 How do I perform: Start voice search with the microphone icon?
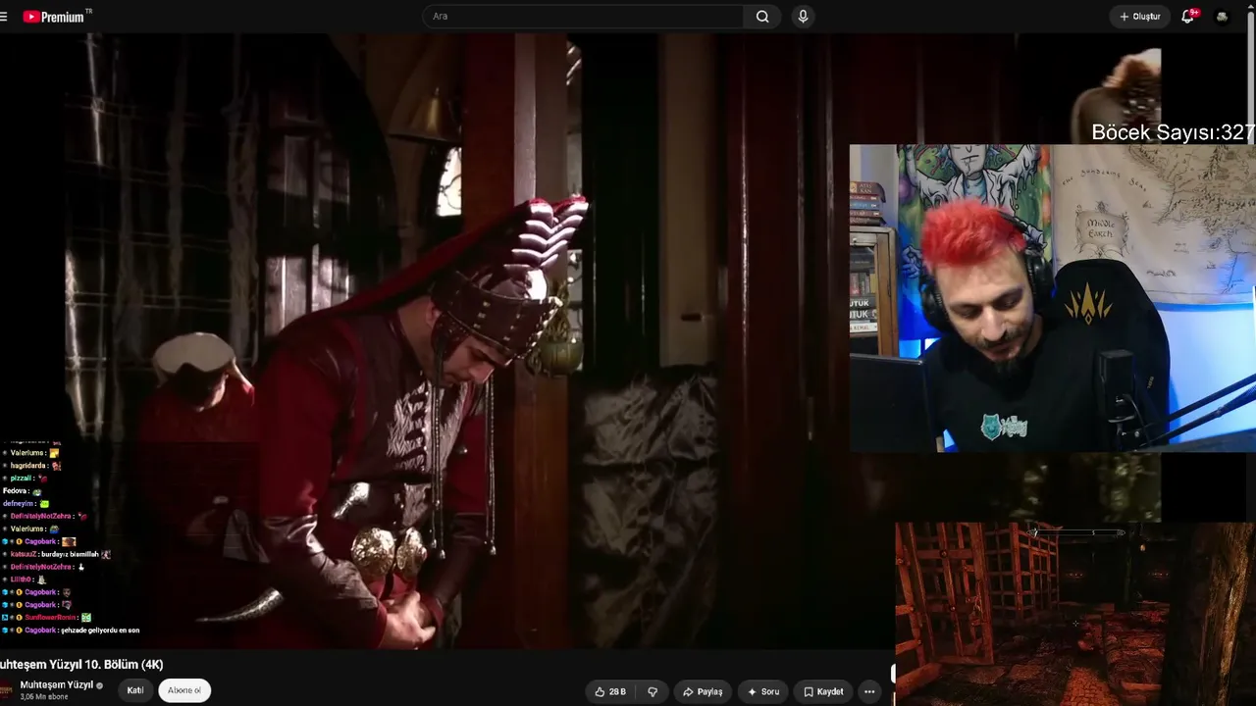[x=803, y=17]
